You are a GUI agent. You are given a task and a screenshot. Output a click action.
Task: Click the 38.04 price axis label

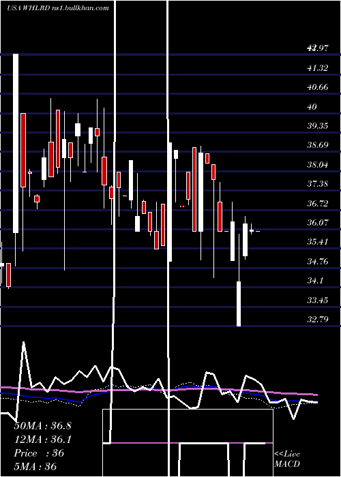318,165
